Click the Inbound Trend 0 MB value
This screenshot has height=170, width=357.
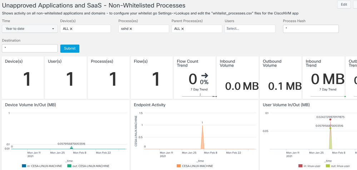coord(328,79)
